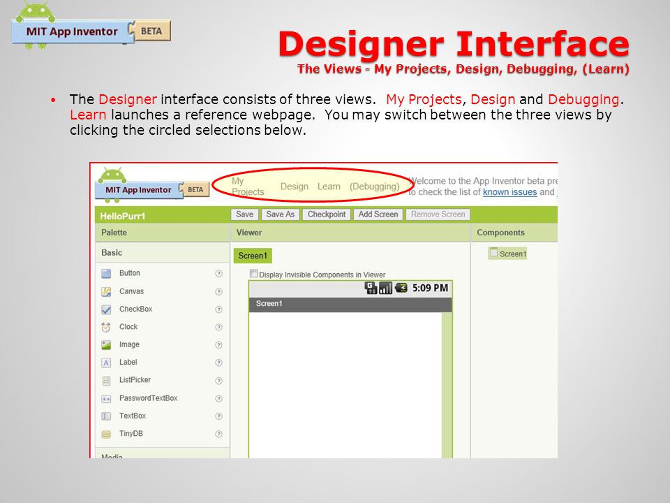
Task: Click the signal strength icon in phone viewer
Action: click(x=385, y=288)
